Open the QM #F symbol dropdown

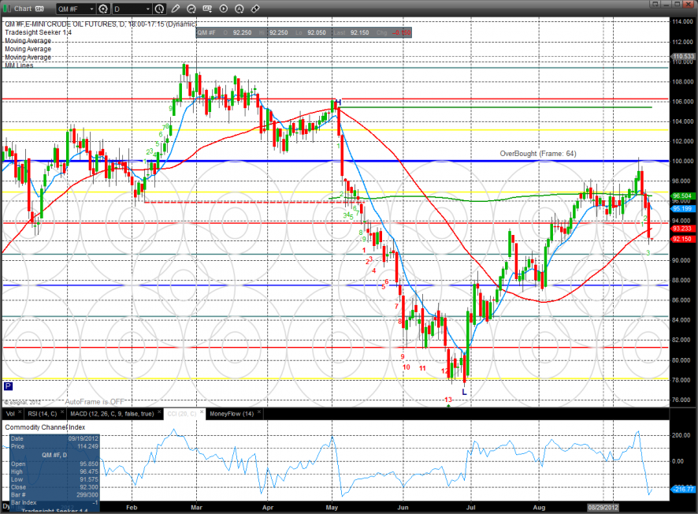(x=76, y=9)
